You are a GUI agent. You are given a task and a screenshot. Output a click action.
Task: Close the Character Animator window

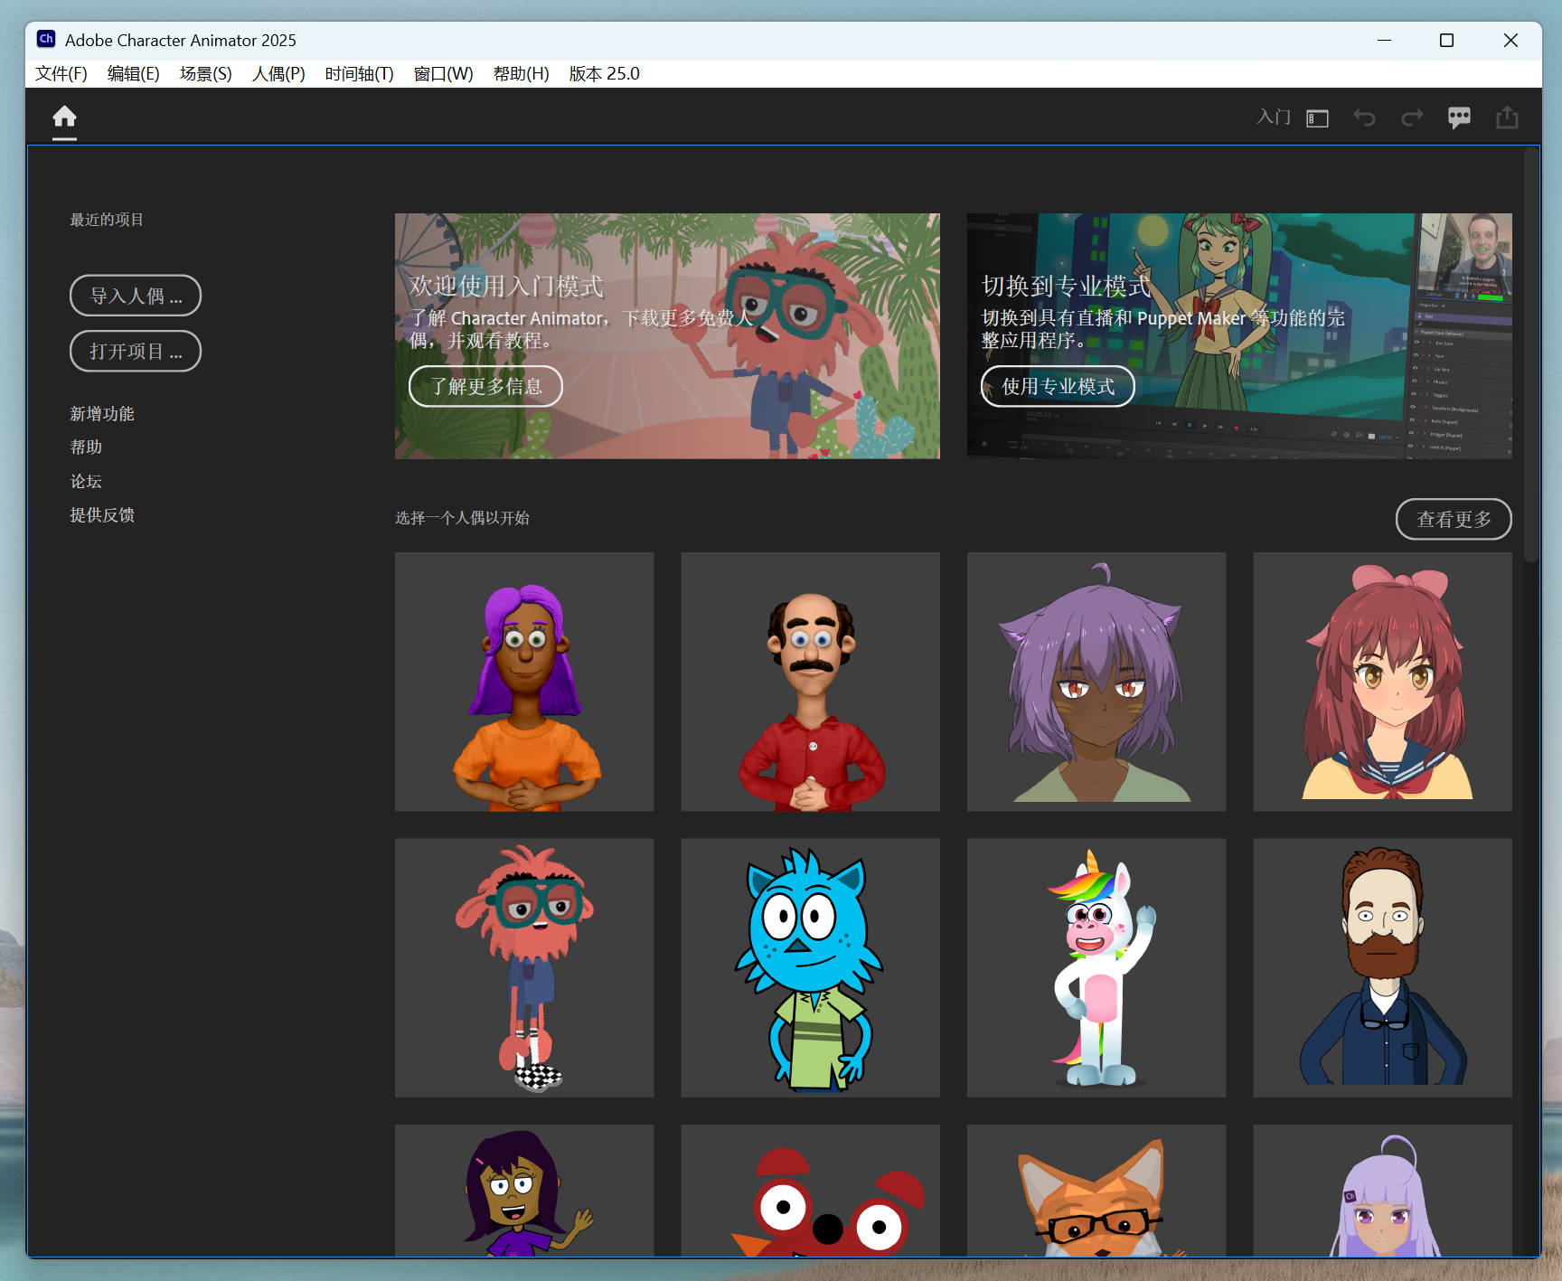tap(1510, 40)
